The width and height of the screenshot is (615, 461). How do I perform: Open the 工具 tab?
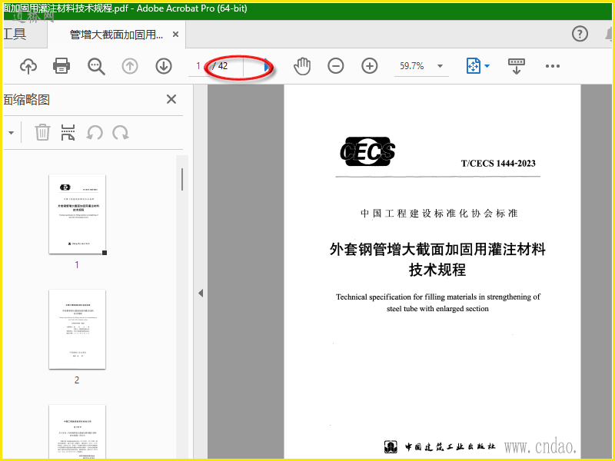15,34
